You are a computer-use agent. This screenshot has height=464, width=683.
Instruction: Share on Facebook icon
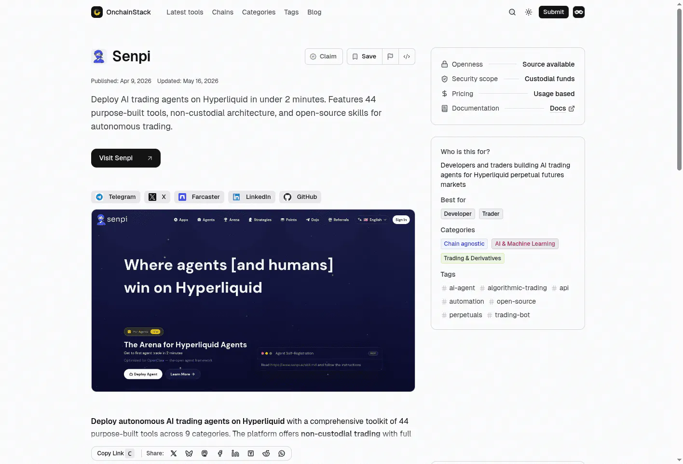pyautogui.click(x=220, y=453)
